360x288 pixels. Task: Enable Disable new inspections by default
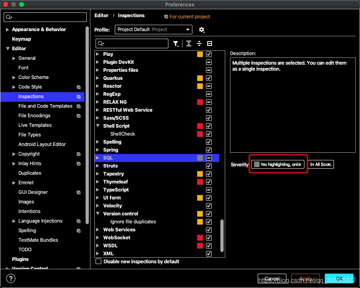(x=98, y=261)
